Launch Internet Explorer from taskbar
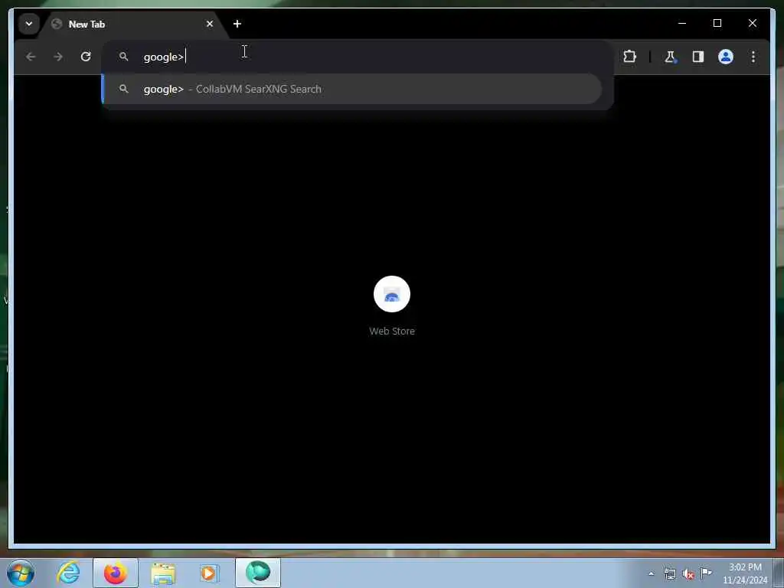The height and width of the screenshot is (588, 784). pyautogui.click(x=68, y=573)
